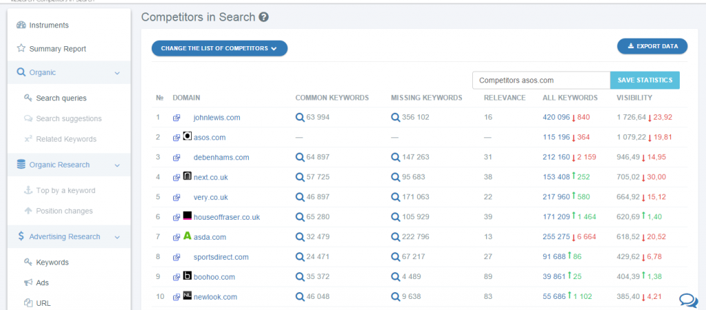Collapse the Advertising Research section chevron
The image size is (706, 310).
(117, 237)
